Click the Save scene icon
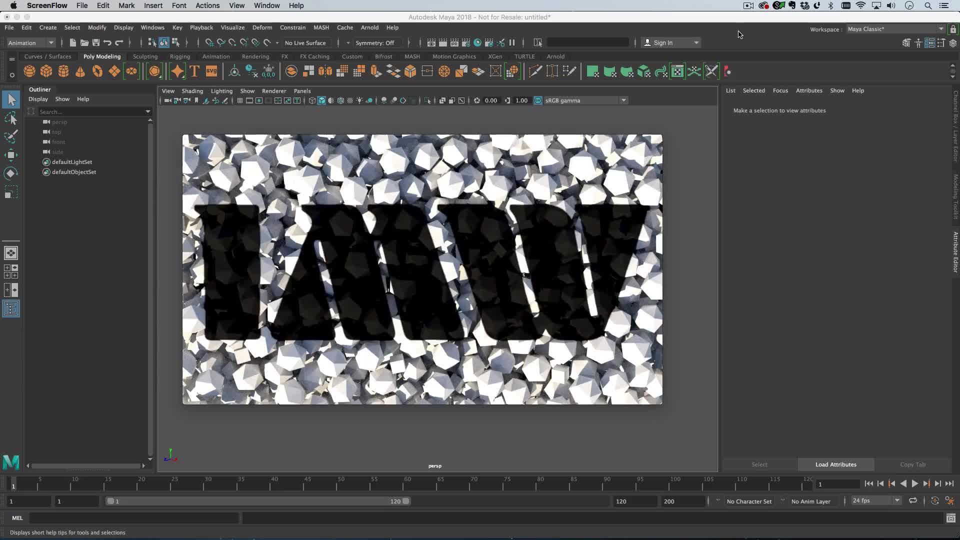The image size is (960, 540). point(96,43)
